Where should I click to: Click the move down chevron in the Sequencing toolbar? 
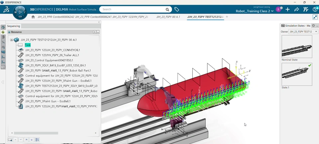(x=21, y=140)
